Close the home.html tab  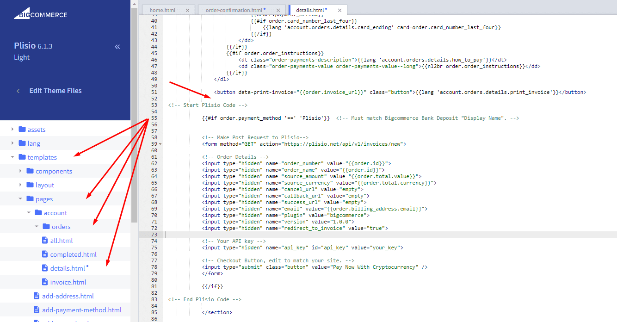(187, 10)
